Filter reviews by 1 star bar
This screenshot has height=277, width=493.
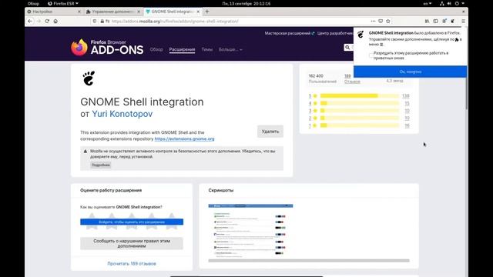pos(360,125)
